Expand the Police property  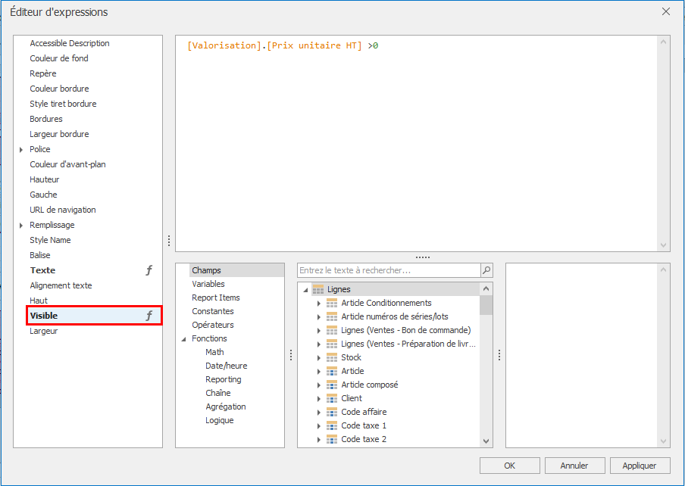click(21, 150)
